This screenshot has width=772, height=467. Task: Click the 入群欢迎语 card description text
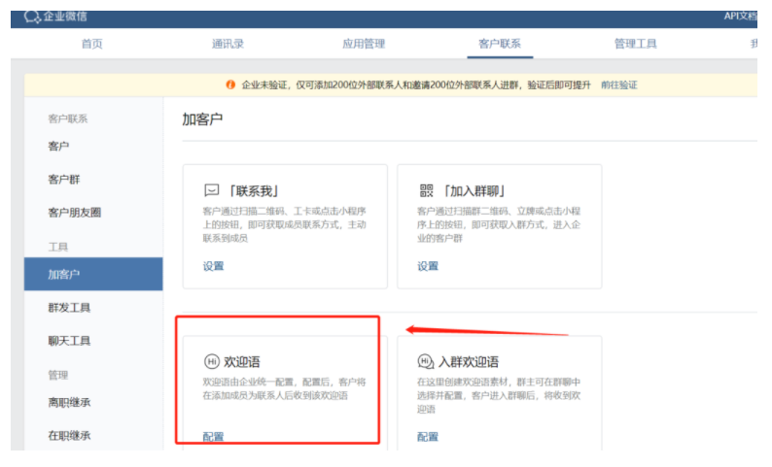point(499,396)
